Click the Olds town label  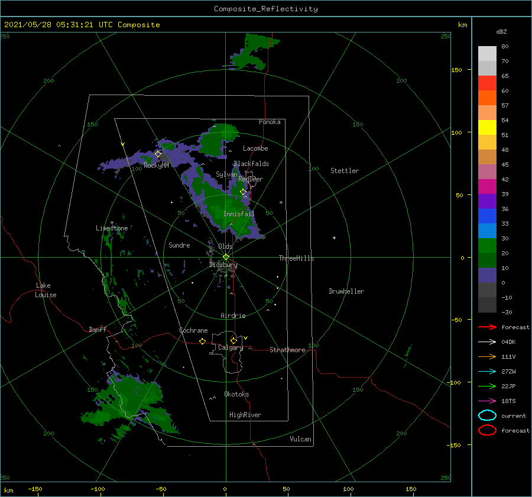tap(225, 246)
